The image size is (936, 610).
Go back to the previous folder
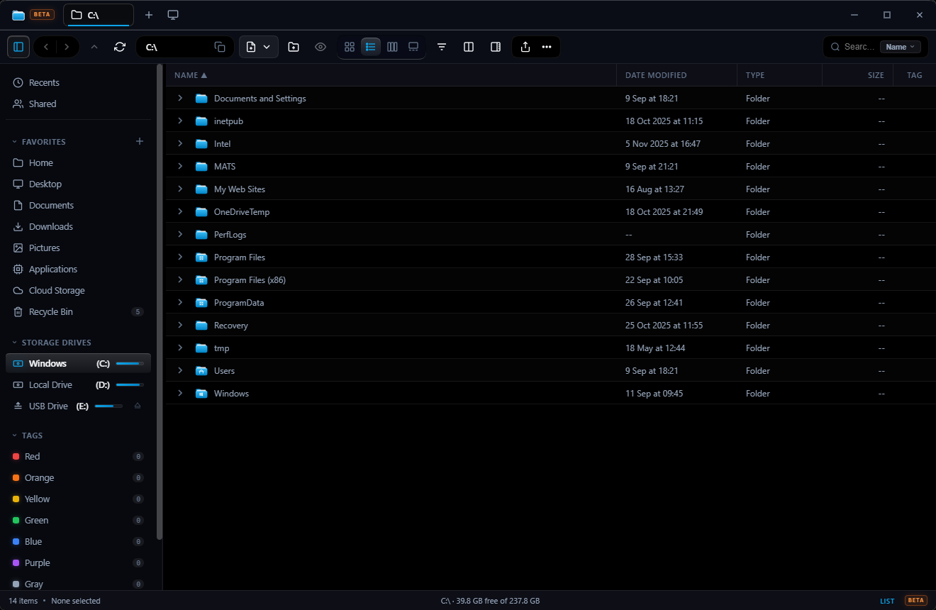(46, 47)
